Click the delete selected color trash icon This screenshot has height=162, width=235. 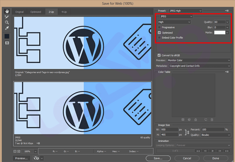tap(212, 120)
